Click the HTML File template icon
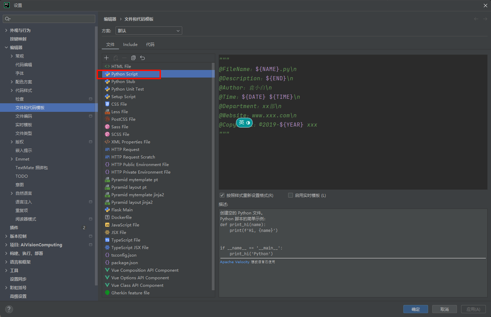Viewport: 491px width, 317px height. tap(107, 67)
